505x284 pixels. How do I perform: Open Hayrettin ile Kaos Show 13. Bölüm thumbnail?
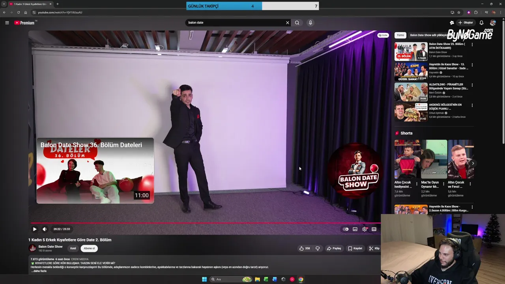pyautogui.click(x=411, y=71)
